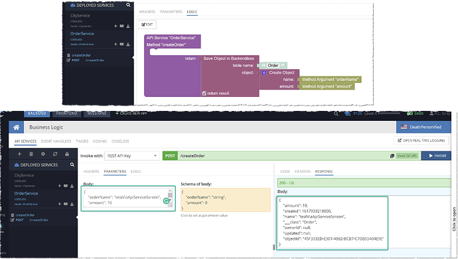Open the DeathPersonified app selector
Screen dimensions: 458x259
coord(423,127)
